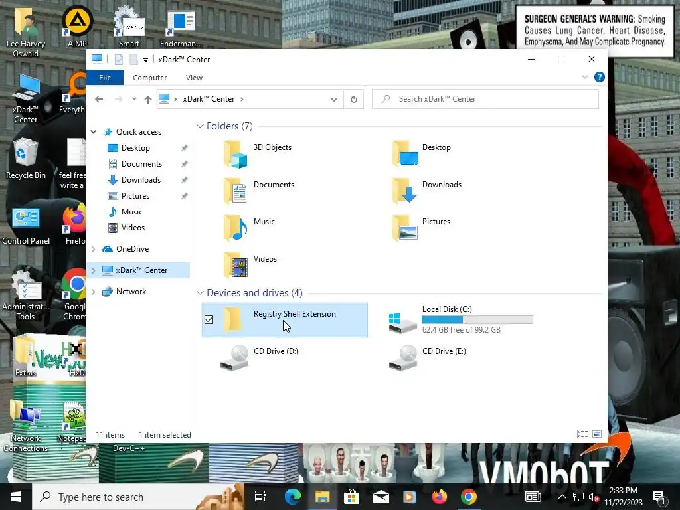Viewport: 680px width, 510px height.
Task: Select Videos in navigation pane
Action: [133, 228]
